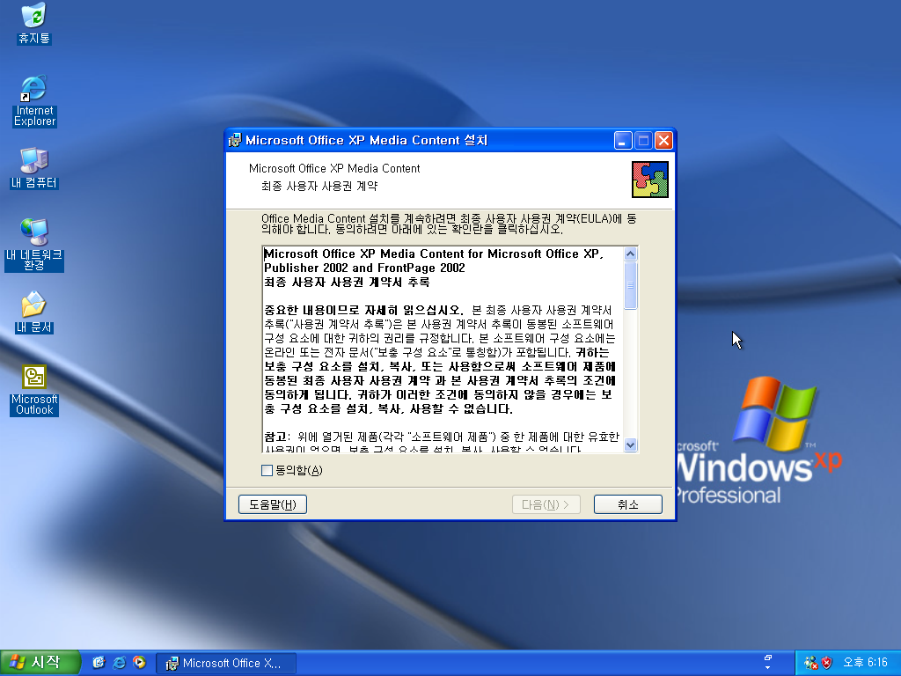This screenshot has height=676, width=901.
Task: Launch Show Desktop from the quick launch bar
Action: [x=99, y=662]
